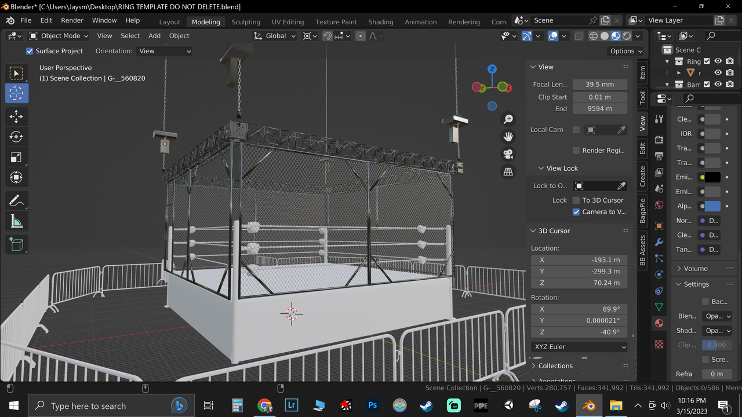Switch to wireframe viewport shading

pos(594,36)
